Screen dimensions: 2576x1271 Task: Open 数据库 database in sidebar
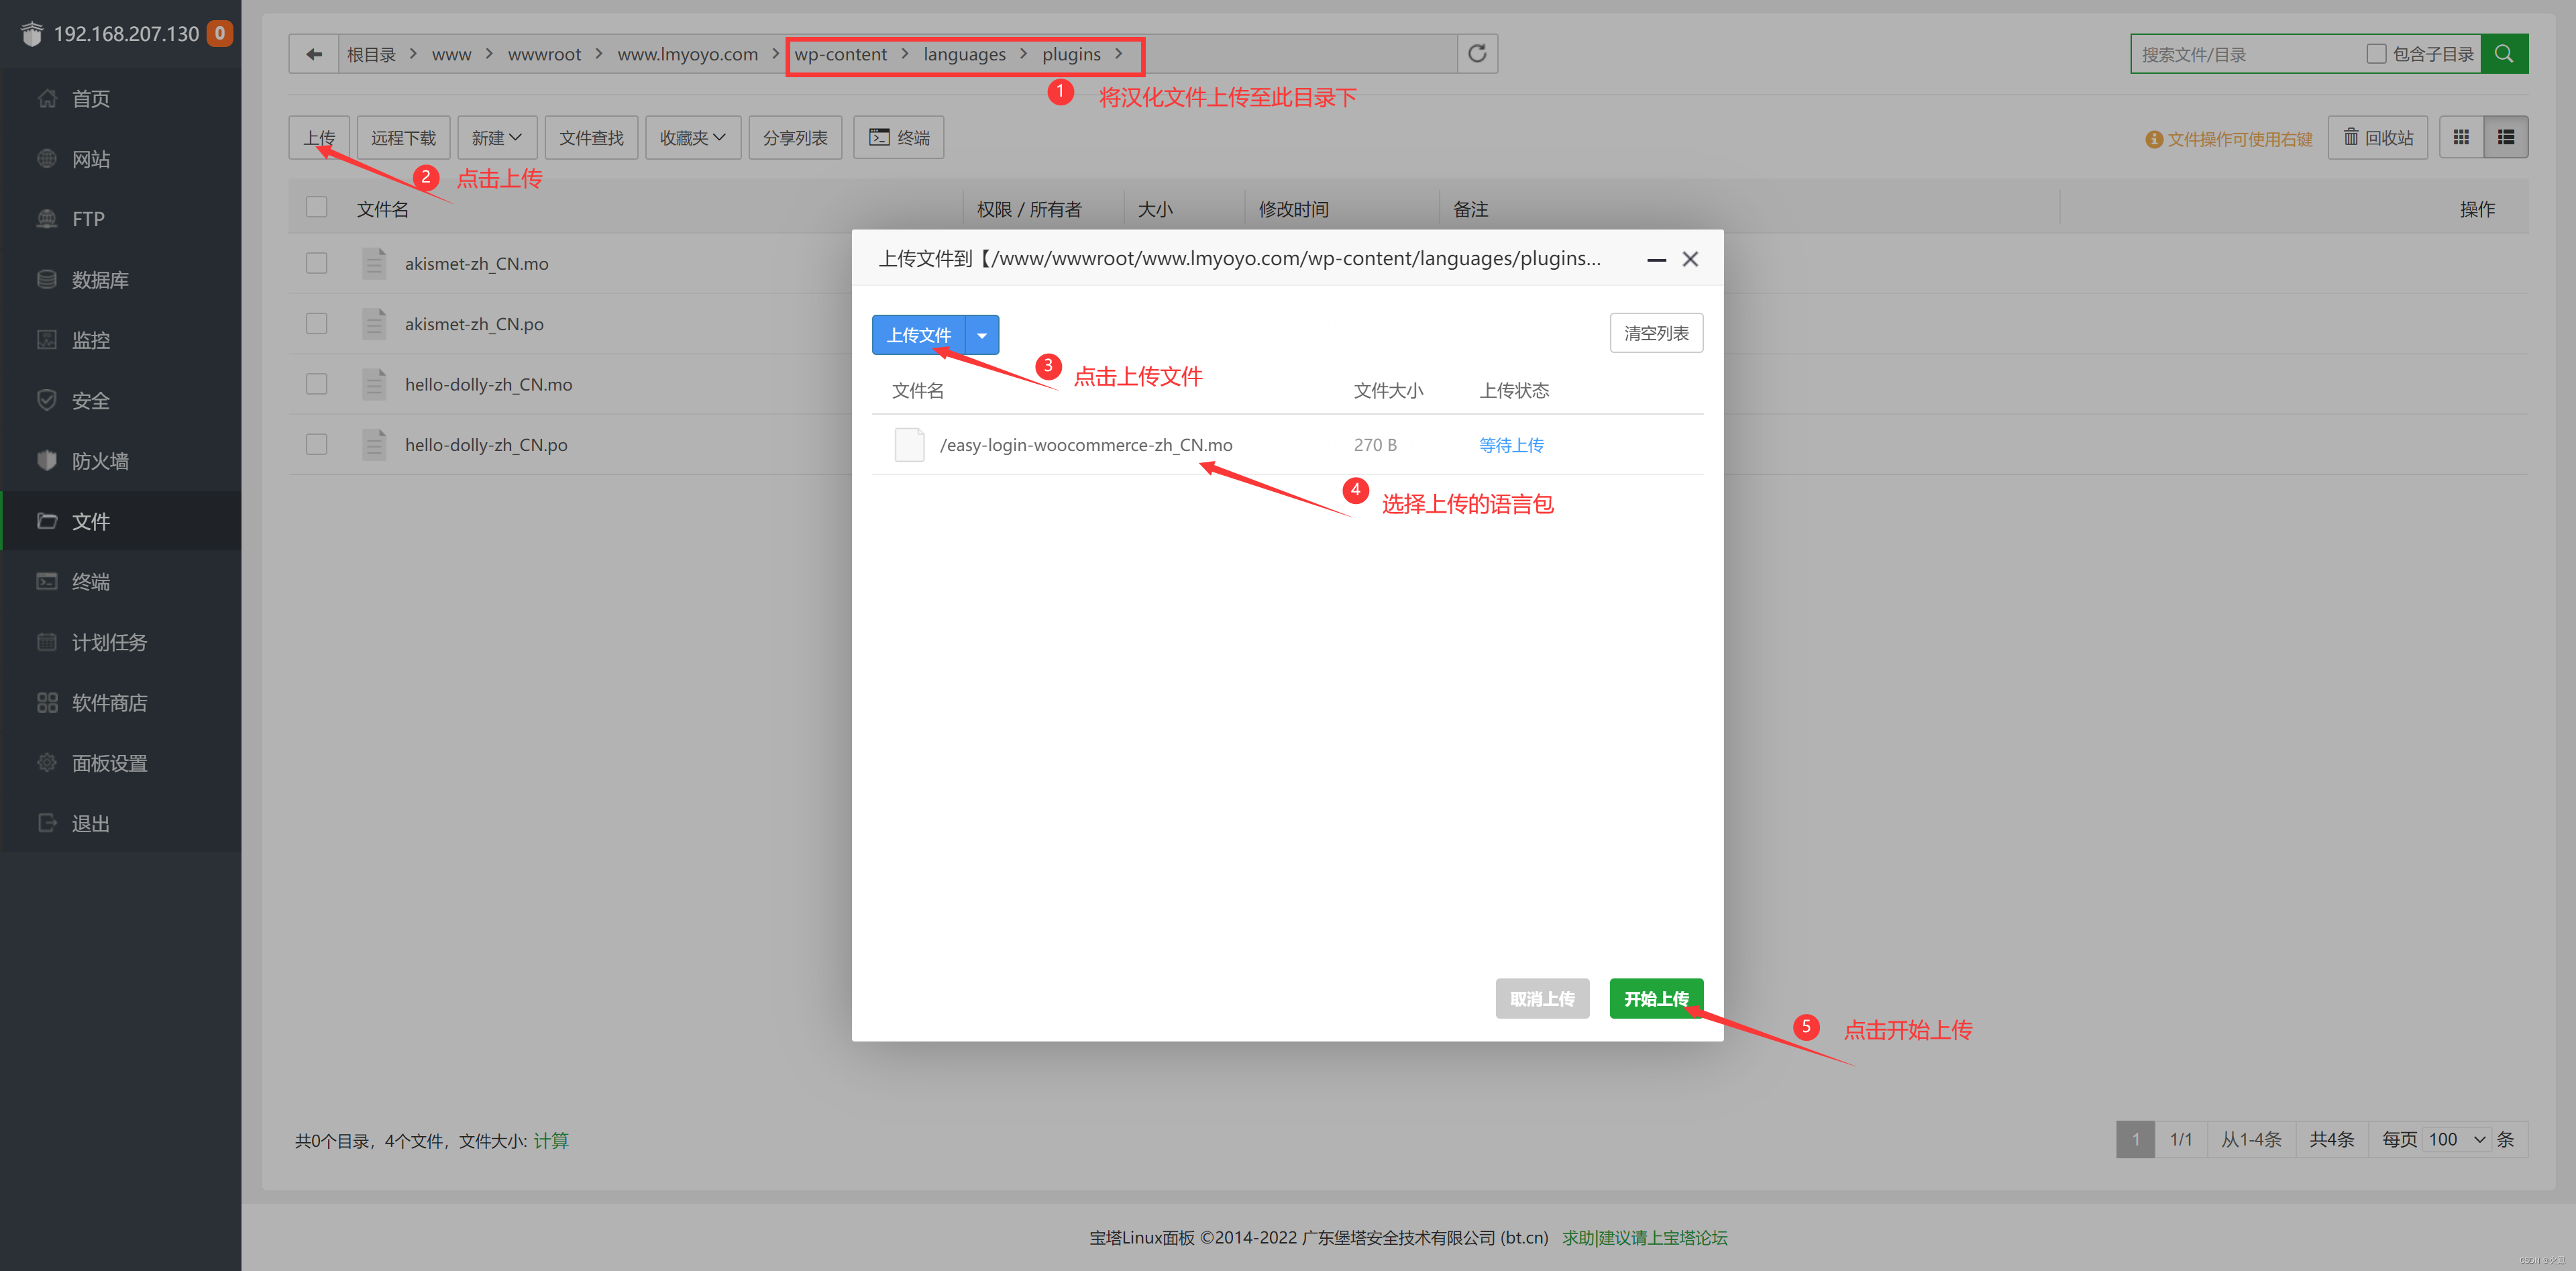click(x=121, y=280)
